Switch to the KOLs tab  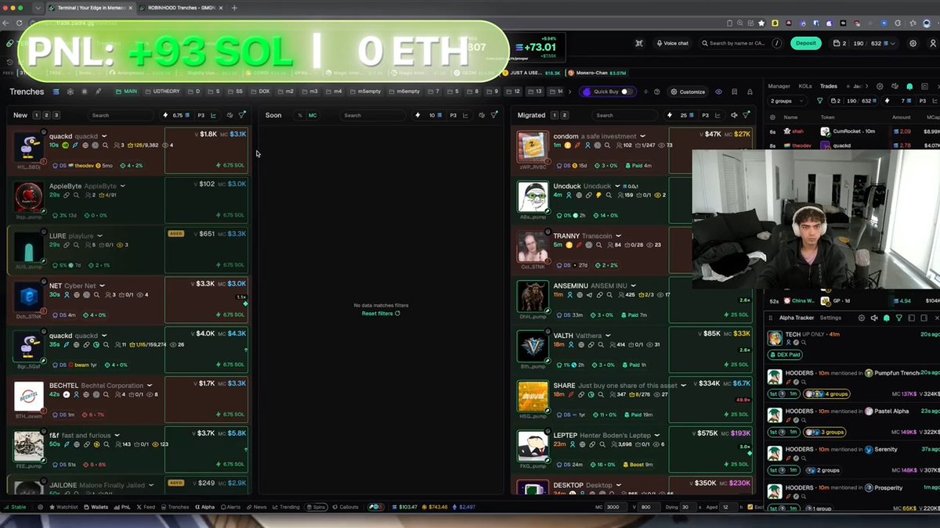click(805, 86)
